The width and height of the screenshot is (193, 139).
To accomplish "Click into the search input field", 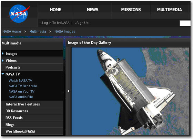I will (x=185, y=23).
